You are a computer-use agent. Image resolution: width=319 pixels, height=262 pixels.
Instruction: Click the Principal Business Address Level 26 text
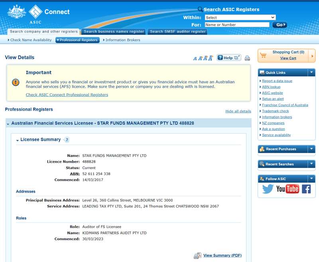[128, 200]
